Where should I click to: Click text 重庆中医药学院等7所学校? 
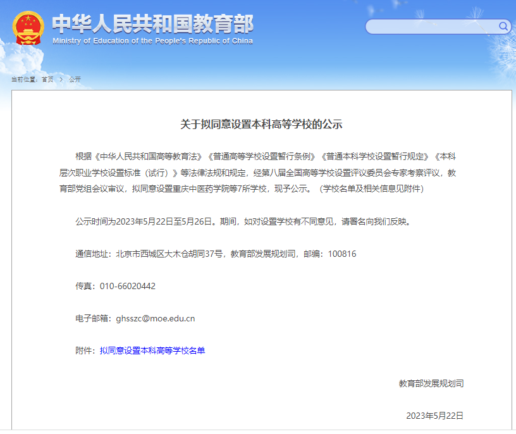pos(219,189)
